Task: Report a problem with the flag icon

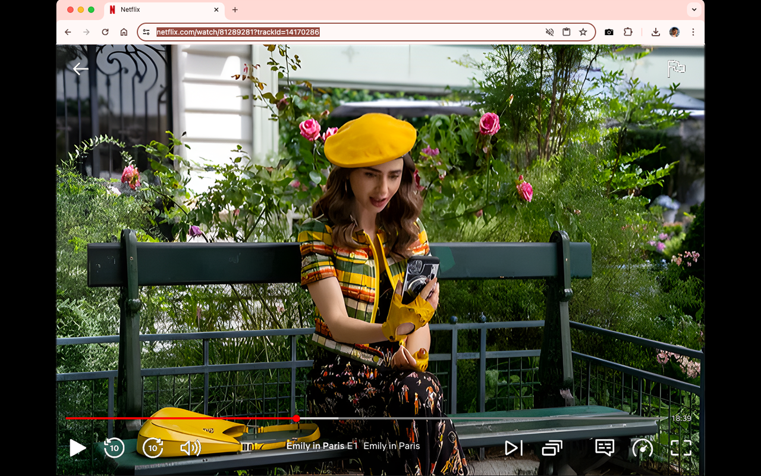Action: pyautogui.click(x=676, y=68)
